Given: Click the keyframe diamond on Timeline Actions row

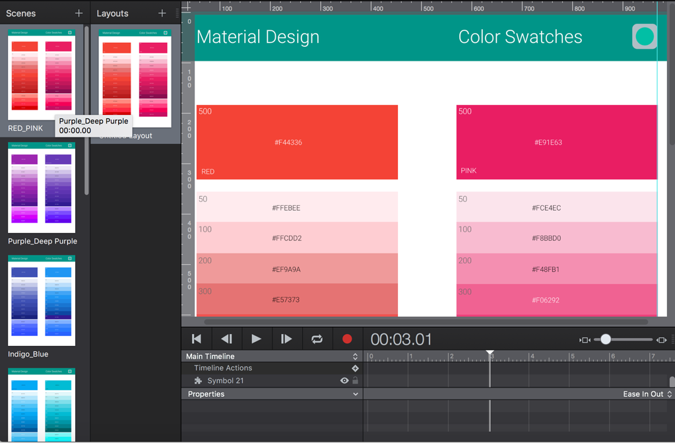Looking at the screenshot, I should [355, 368].
